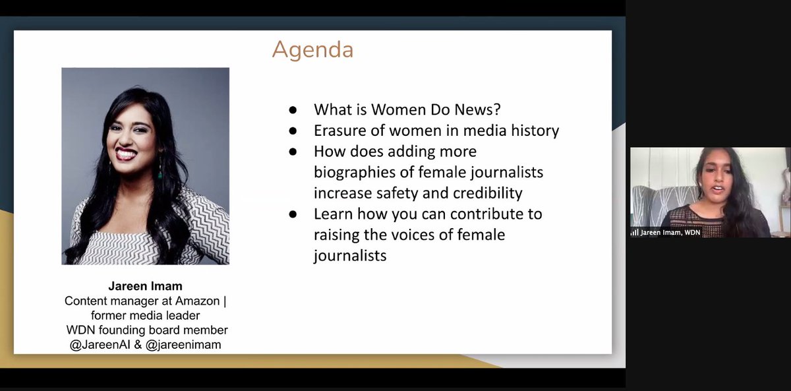
Task: Click '@JareenAI & @jareenimam' handle line
Action: click(146, 344)
